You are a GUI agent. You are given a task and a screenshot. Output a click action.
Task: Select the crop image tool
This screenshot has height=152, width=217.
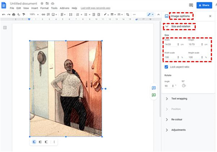click(x=127, y=15)
